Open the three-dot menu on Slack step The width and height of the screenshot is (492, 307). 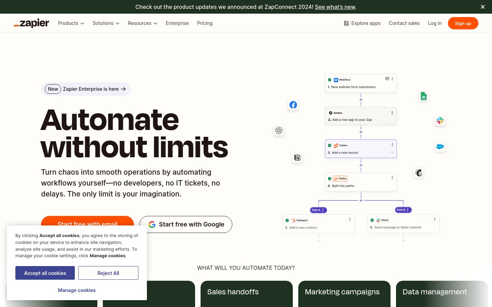(x=435, y=219)
